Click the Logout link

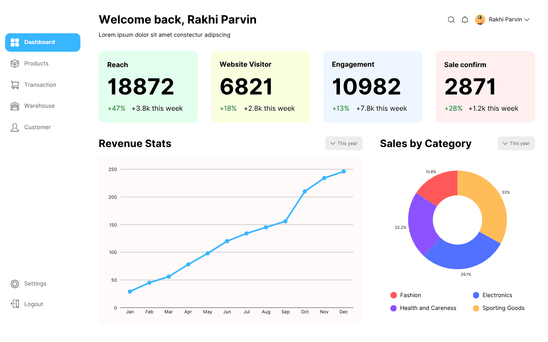(x=33, y=304)
